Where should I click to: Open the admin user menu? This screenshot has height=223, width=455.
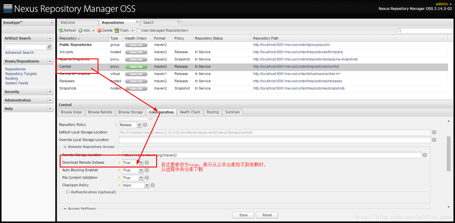444,4
